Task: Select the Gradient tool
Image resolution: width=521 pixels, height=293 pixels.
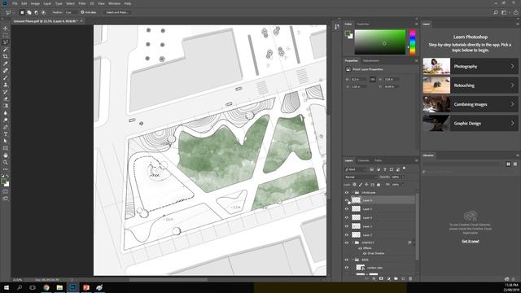Action: coord(6,106)
